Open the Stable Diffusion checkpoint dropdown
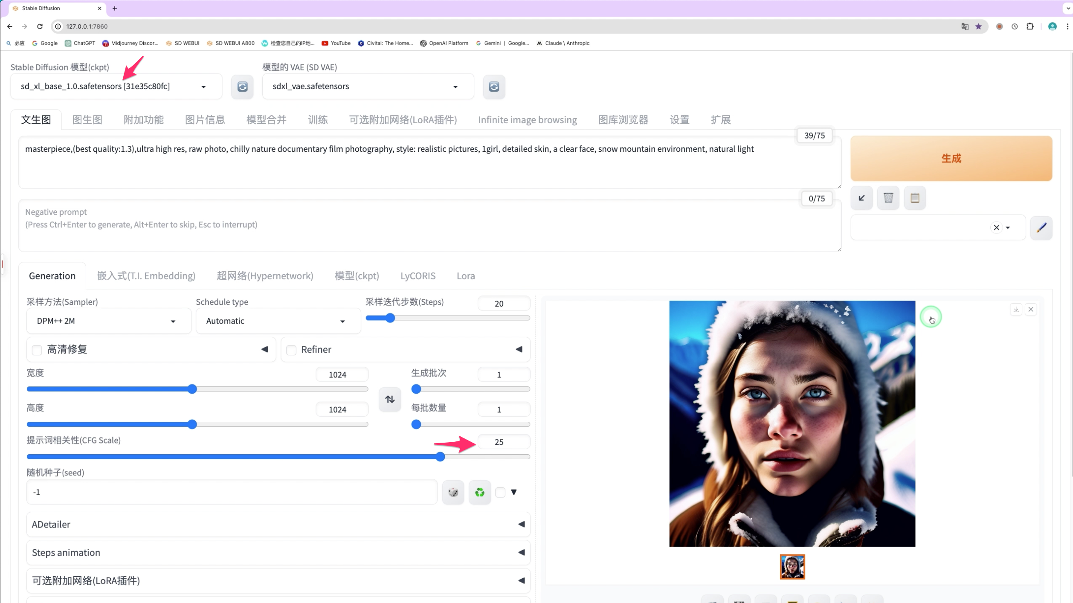 coord(116,87)
